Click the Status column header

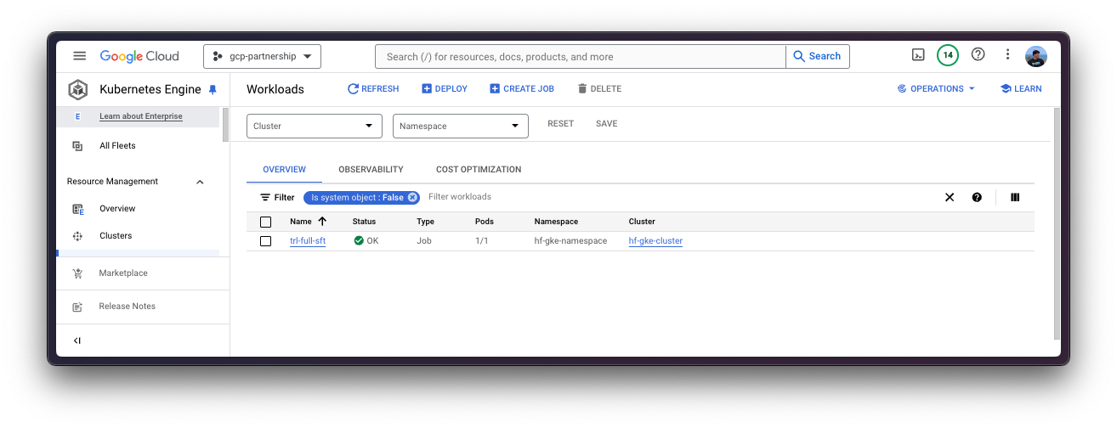(x=364, y=222)
